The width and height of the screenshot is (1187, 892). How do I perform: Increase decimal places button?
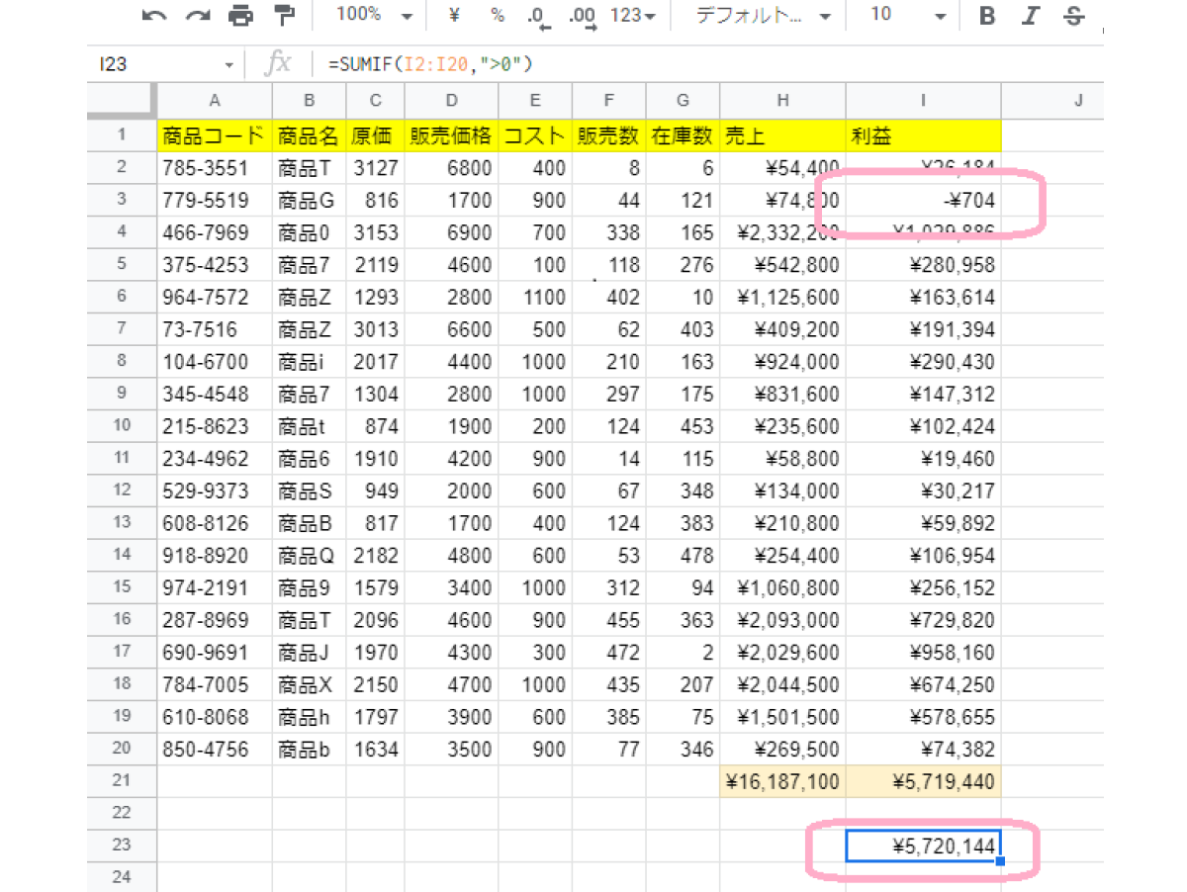(583, 17)
